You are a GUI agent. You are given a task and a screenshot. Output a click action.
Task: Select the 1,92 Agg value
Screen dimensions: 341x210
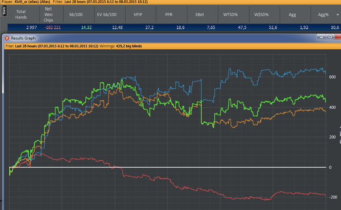point(304,28)
